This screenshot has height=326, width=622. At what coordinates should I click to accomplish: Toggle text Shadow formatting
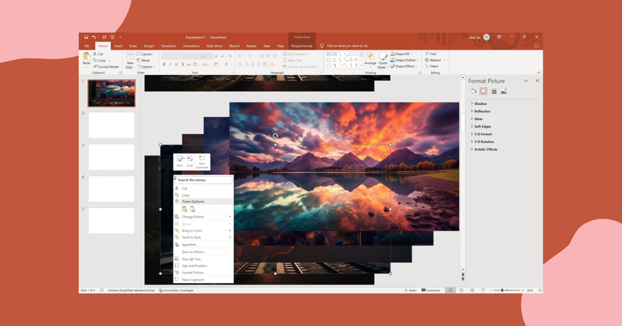(x=182, y=64)
